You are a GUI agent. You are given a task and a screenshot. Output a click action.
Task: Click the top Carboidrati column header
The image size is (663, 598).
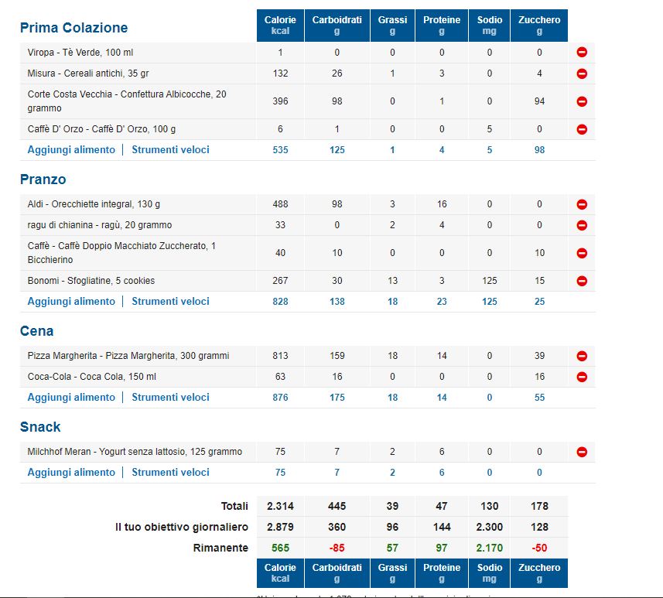[x=337, y=26]
